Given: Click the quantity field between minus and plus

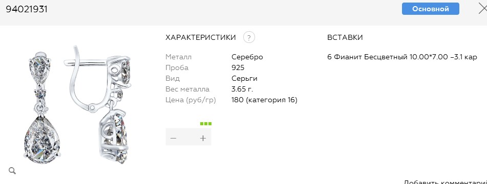Looking at the screenshot, I should coord(188,138).
